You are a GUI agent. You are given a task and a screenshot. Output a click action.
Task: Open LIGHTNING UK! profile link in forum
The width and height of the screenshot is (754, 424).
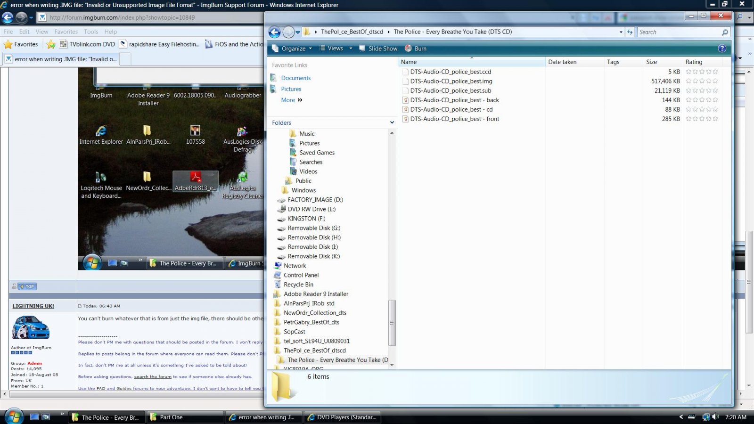tap(33, 306)
